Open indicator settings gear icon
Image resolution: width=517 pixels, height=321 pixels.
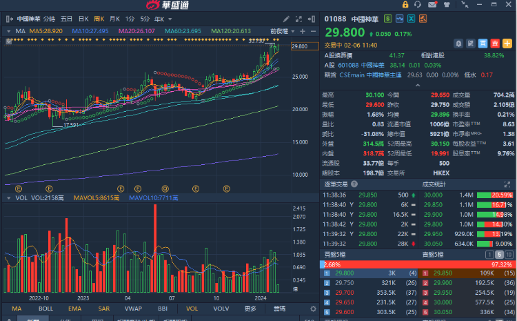tap(313, 309)
